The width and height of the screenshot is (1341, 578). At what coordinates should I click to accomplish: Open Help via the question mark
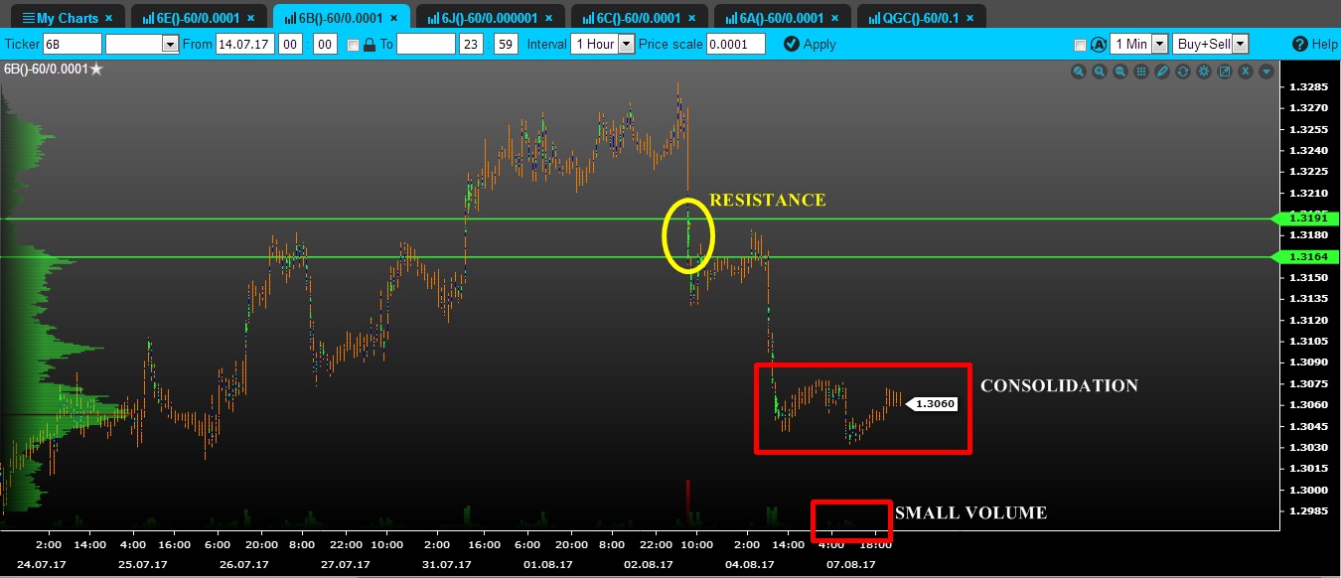coord(1300,44)
